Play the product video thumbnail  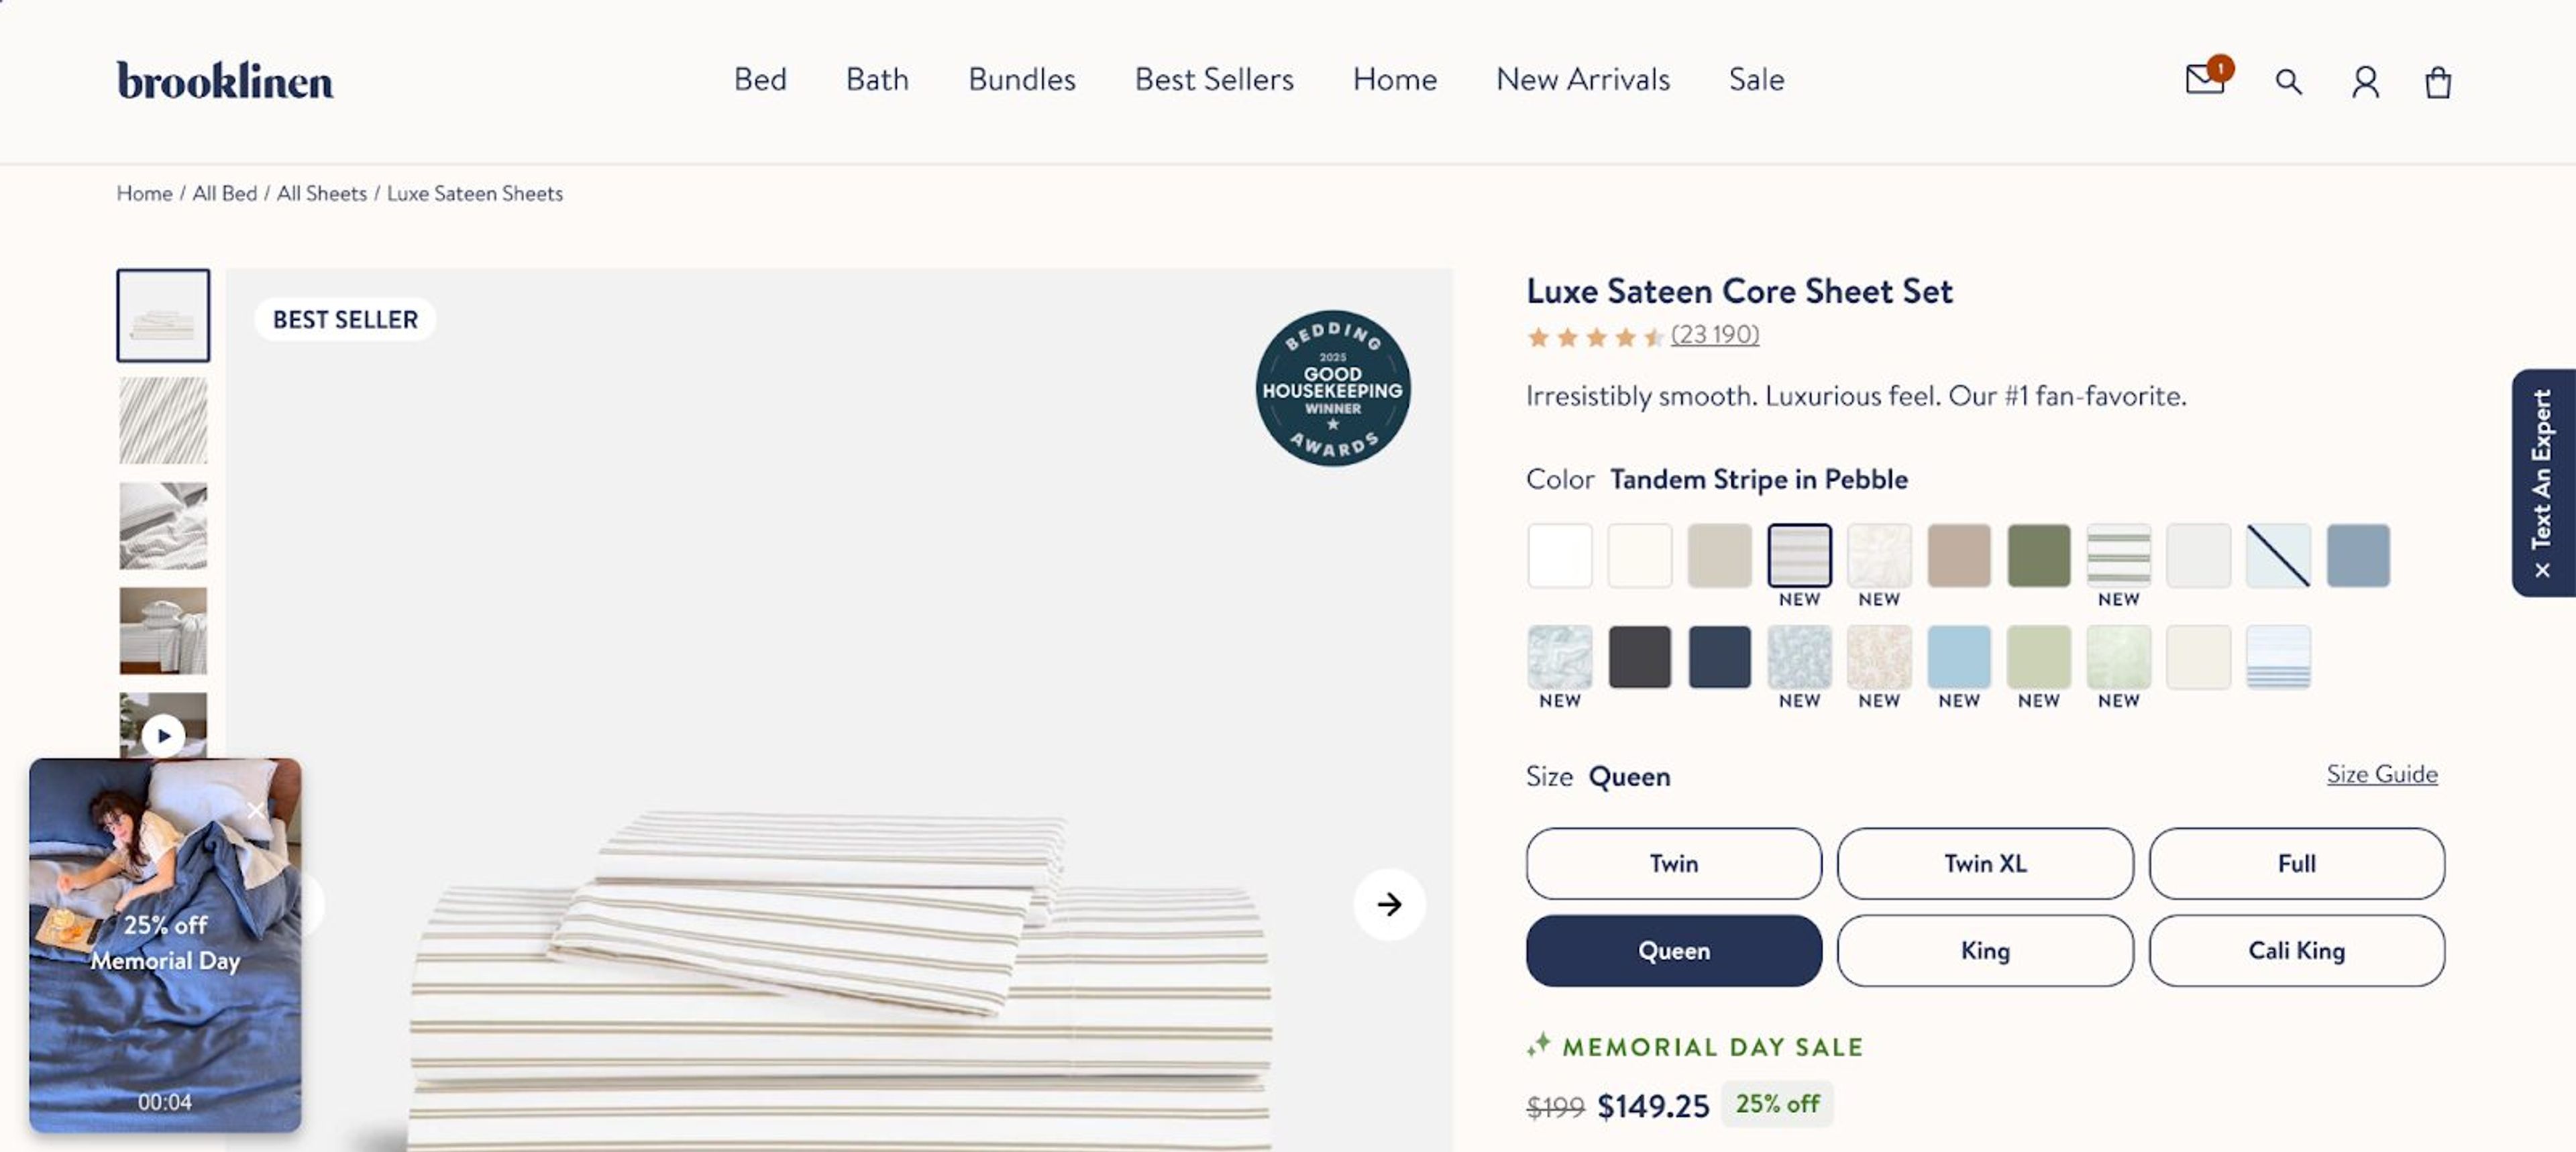pyautogui.click(x=163, y=736)
